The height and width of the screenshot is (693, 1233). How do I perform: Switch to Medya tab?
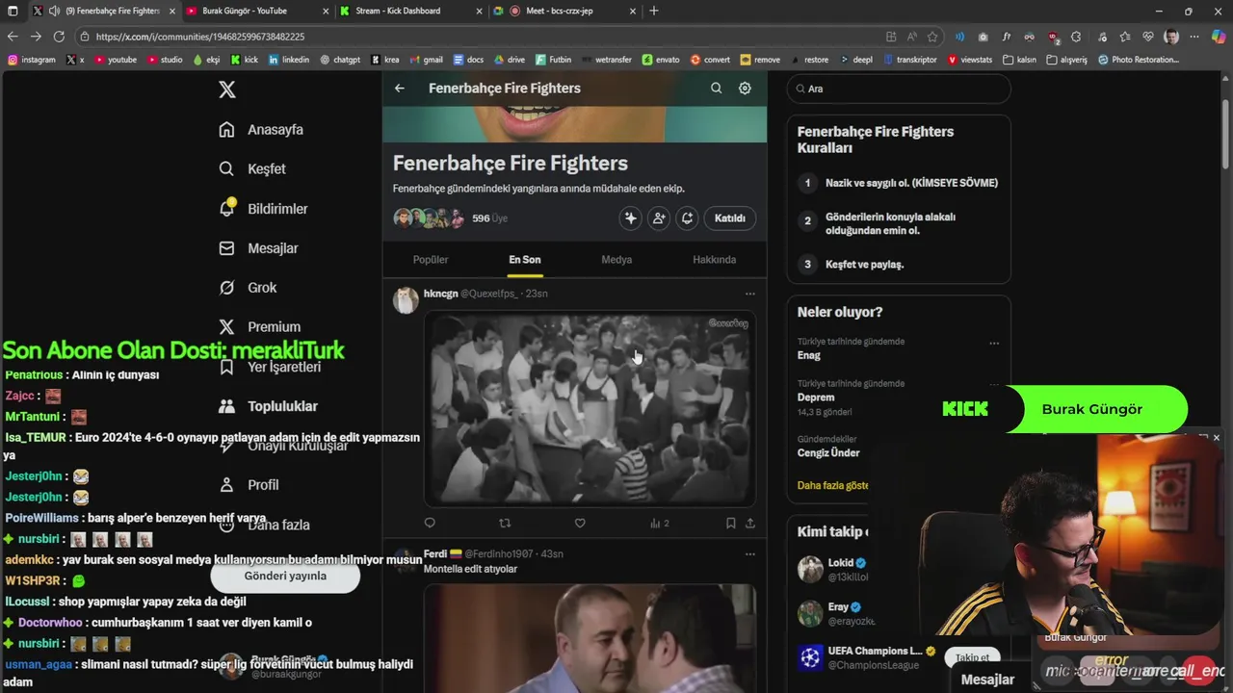(616, 260)
